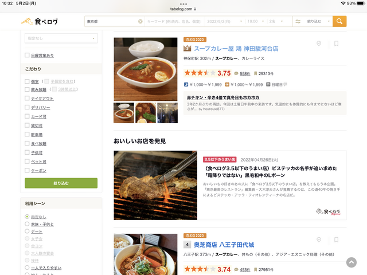Open the 2名 party size dropdown
This screenshot has height=275, width=367.
pos(276,21)
